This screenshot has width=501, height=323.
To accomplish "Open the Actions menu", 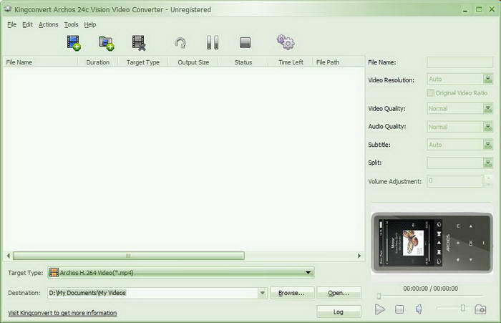I will click(x=49, y=24).
